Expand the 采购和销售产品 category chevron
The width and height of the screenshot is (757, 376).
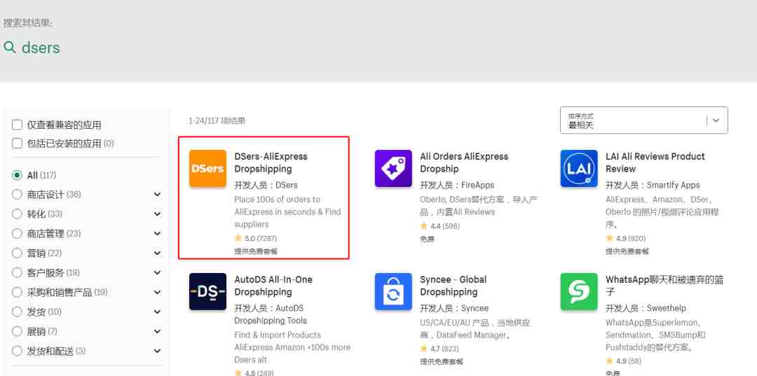click(x=158, y=292)
